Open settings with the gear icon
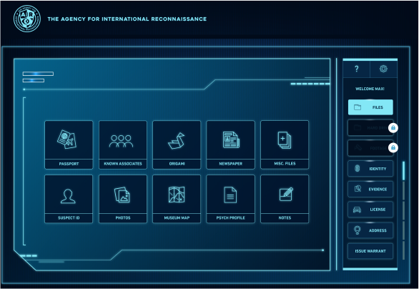Image resolution: width=419 pixels, height=289 pixels. pyautogui.click(x=383, y=69)
